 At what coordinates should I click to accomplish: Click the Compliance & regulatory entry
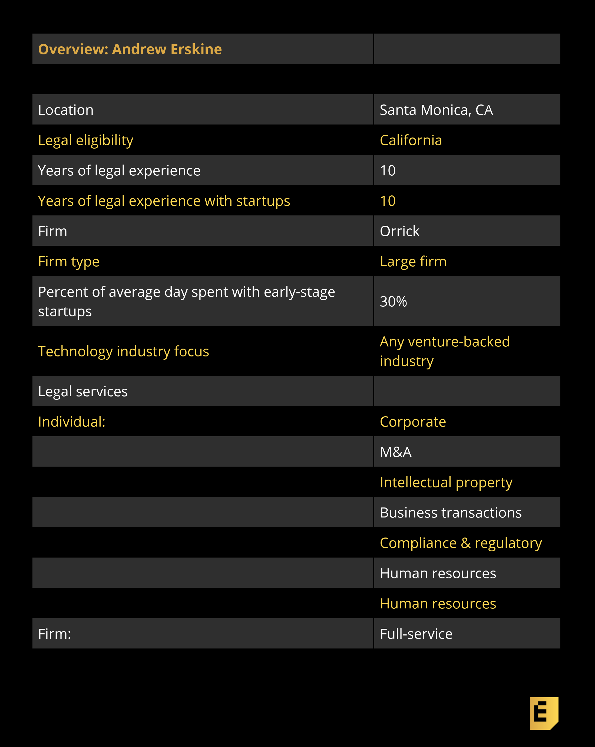tap(461, 543)
